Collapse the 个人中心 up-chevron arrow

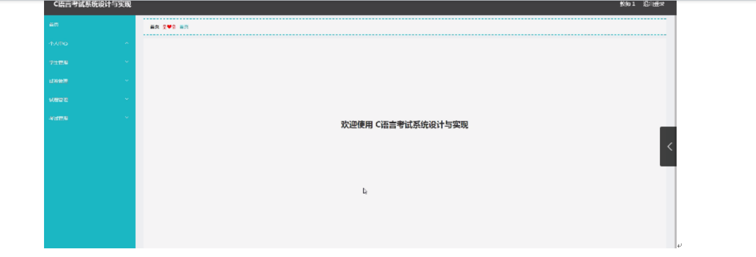(x=127, y=43)
